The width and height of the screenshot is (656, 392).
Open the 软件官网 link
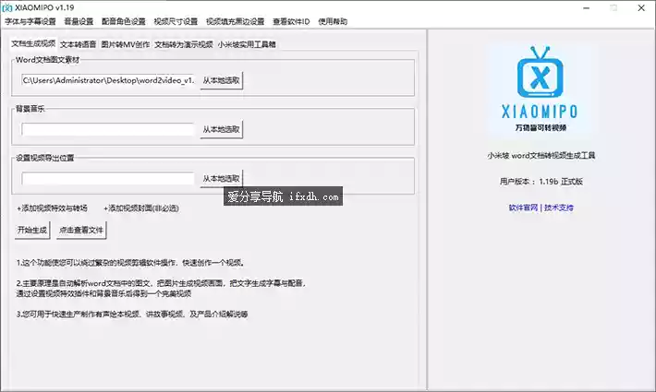click(x=523, y=208)
